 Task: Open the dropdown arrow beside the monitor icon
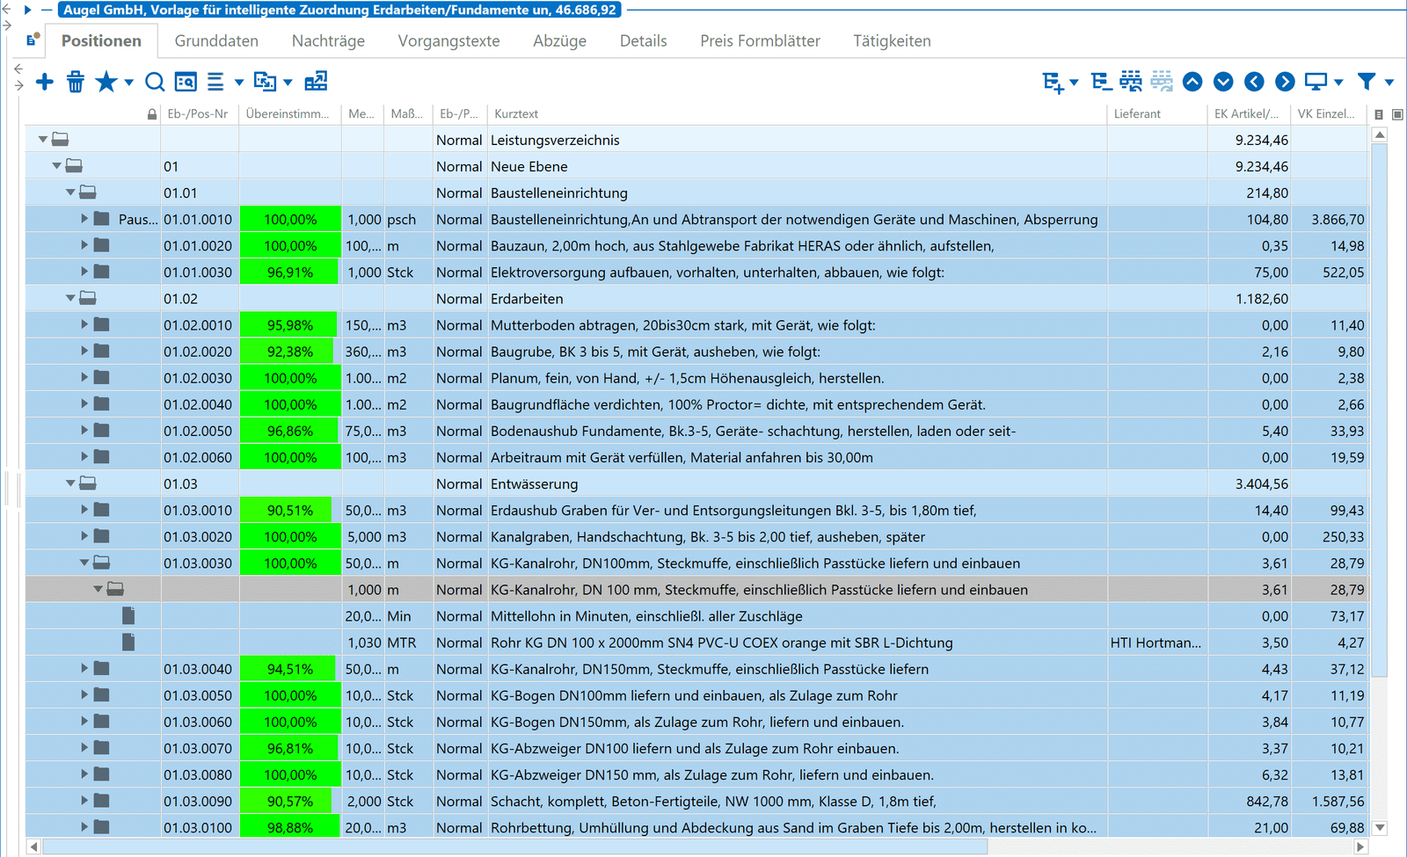[1338, 83]
